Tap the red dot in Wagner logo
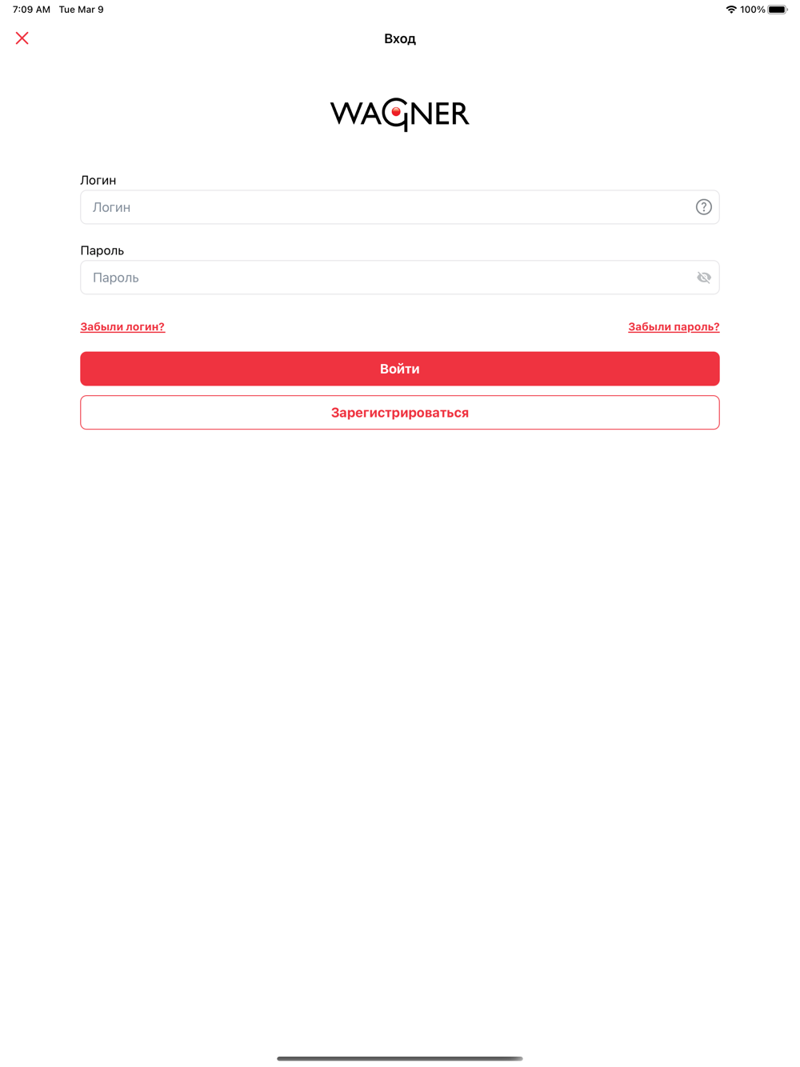Viewport: 800px width, 1067px height. 396,113
